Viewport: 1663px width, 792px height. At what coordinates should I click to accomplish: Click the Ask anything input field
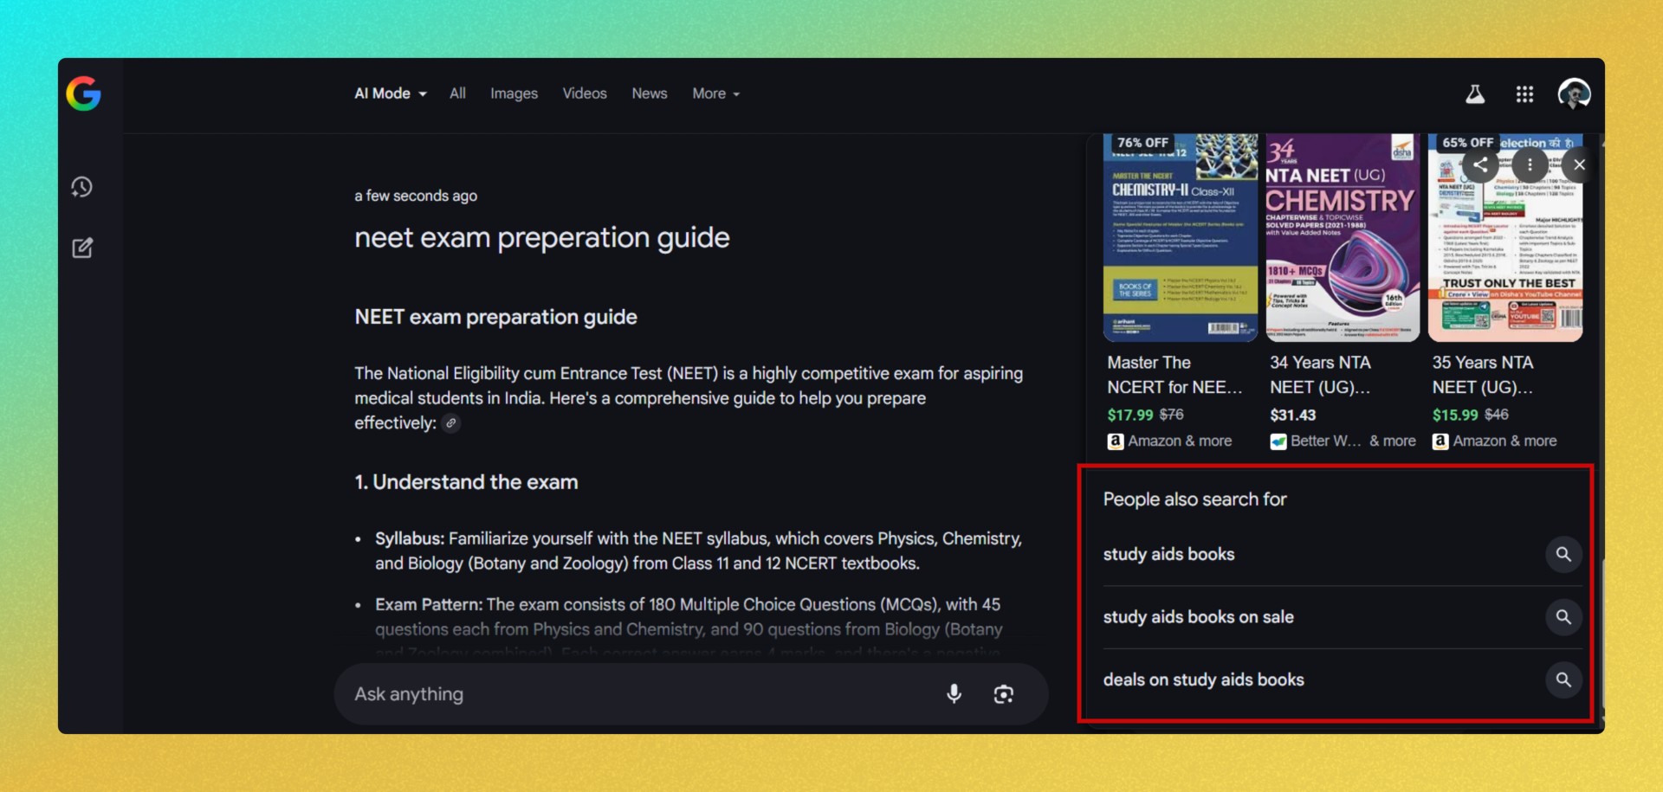point(632,694)
